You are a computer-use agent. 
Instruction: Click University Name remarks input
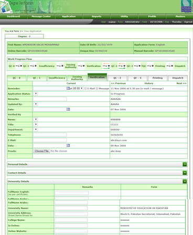pyautogui.click(x=71, y=208)
